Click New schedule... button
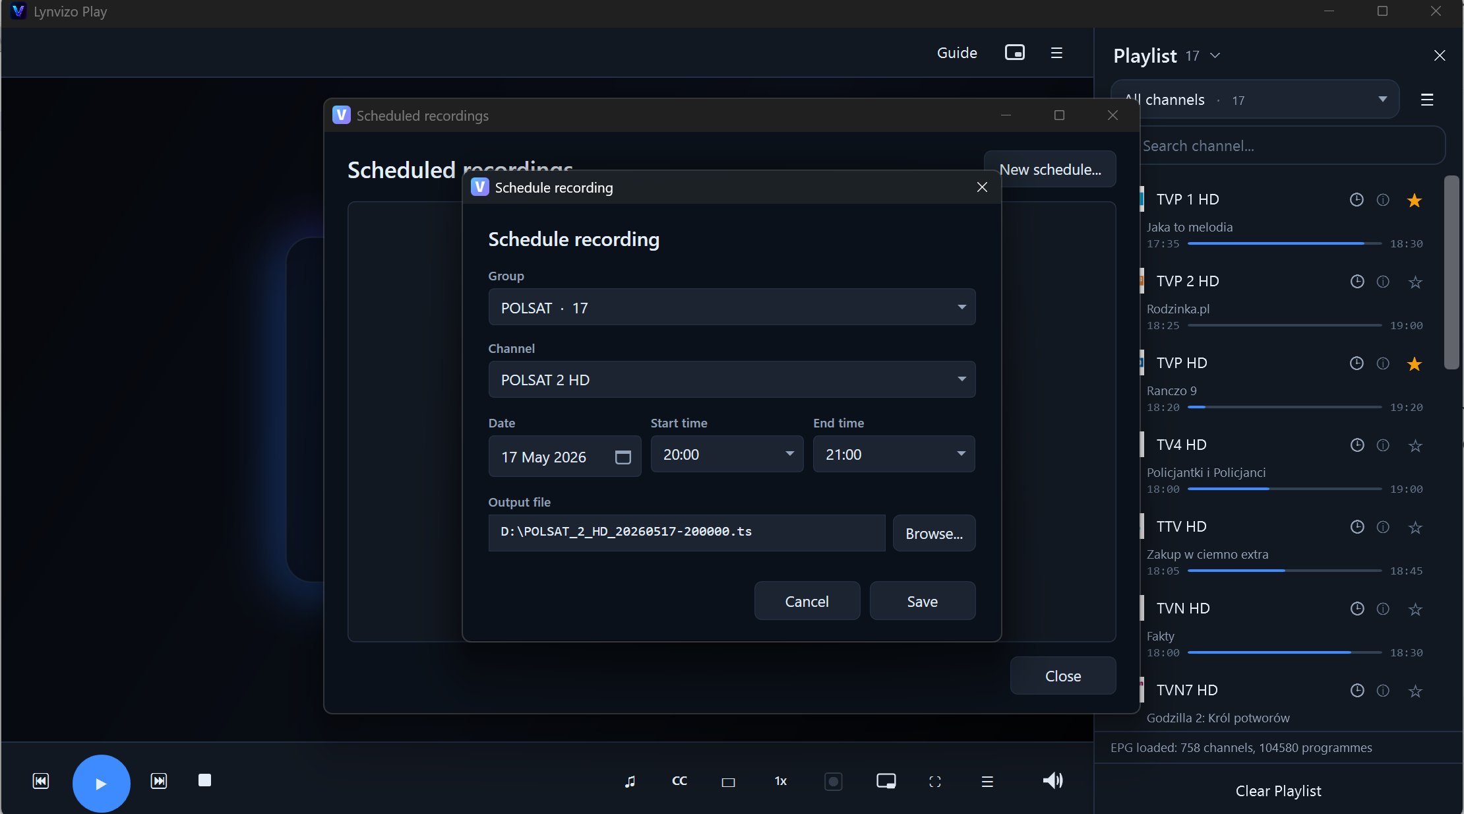The image size is (1464, 814). click(1050, 170)
